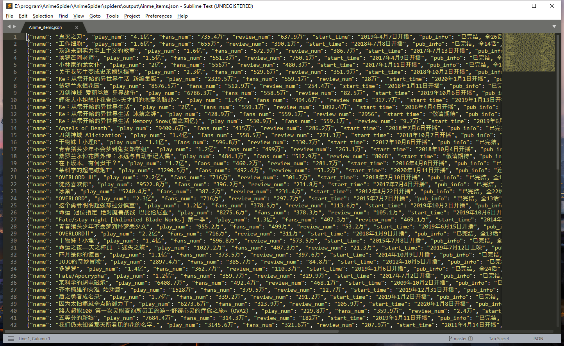The height and width of the screenshot is (346, 564).
Task: Click line number 21 in gutter
Action: [x=14, y=177]
